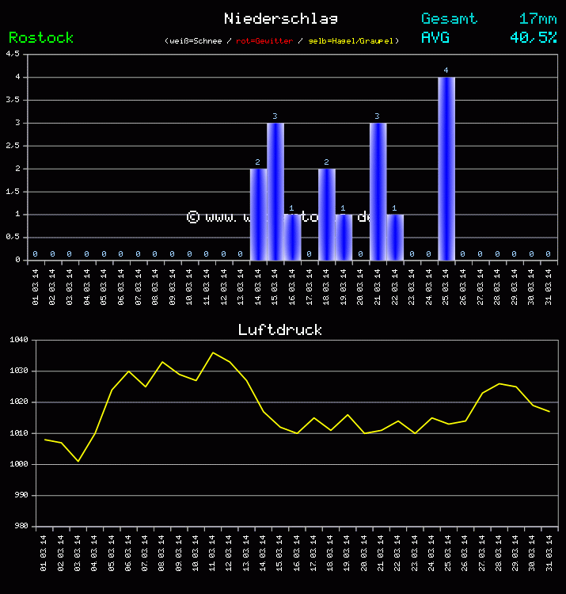Click the 18.03 precipitation bar with value 2
566x594 pixels.
[x=326, y=214]
